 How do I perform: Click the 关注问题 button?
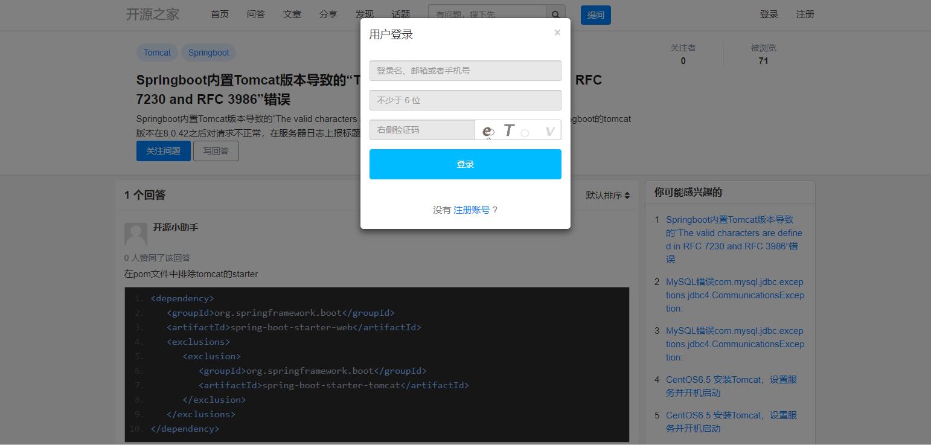164,151
